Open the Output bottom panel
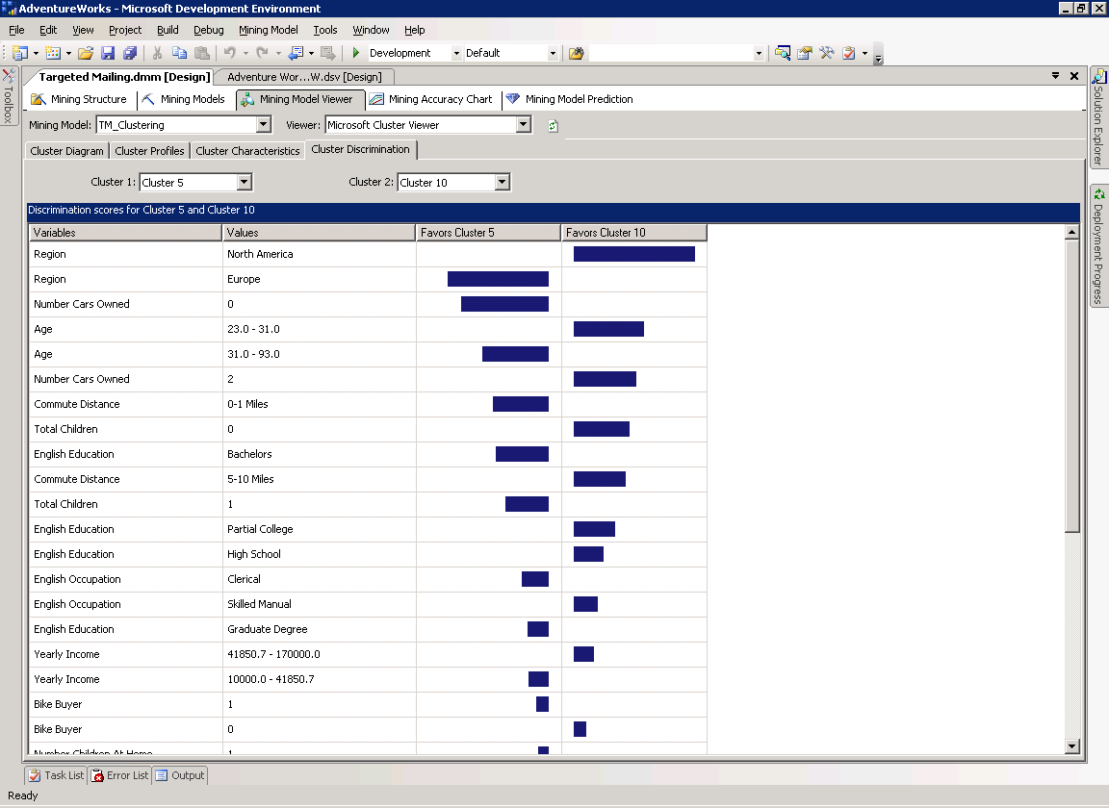Viewport: 1109px width, 808px height. click(x=180, y=775)
